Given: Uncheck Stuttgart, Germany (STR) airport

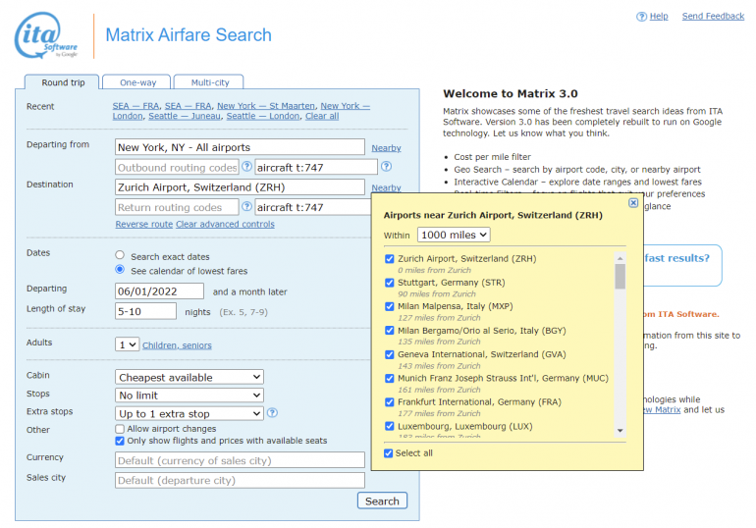Looking at the screenshot, I should [390, 283].
